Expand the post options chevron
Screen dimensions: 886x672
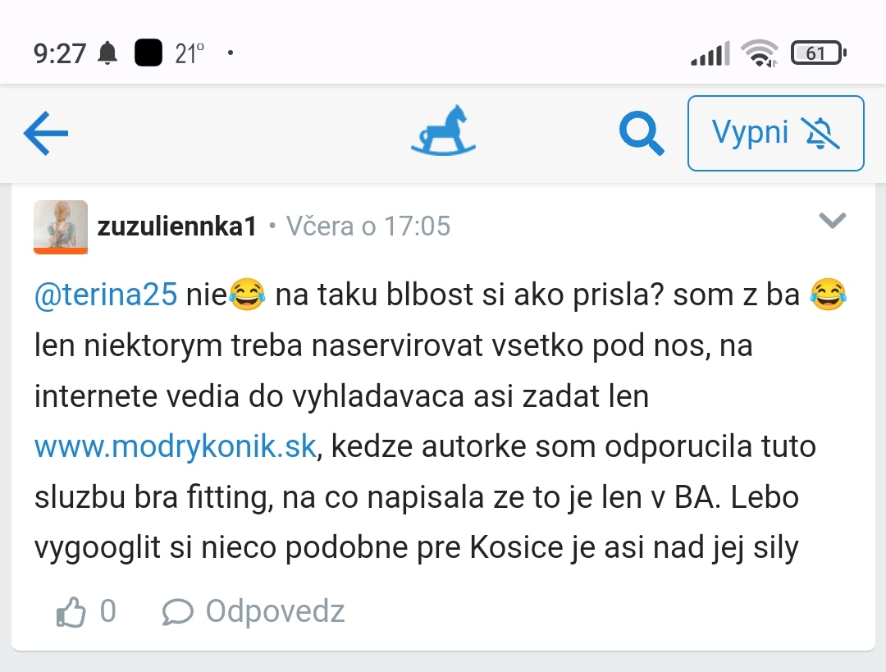[x=833, y=221]
